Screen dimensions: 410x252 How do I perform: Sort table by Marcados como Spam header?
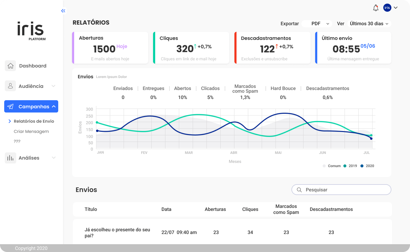(286, 209)
